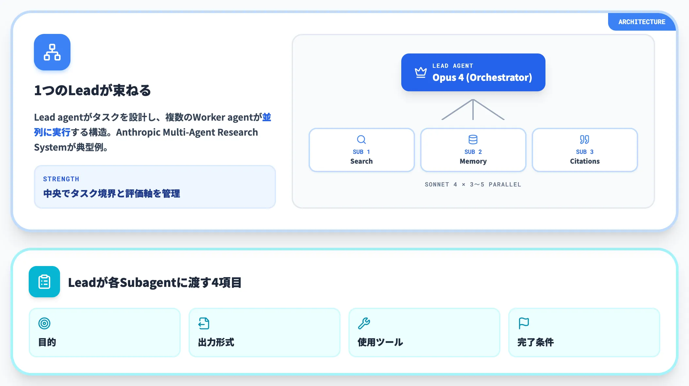Click the wrench icon above 使用ツール
This screenshot has width=689, height=386.
(364, 323)
